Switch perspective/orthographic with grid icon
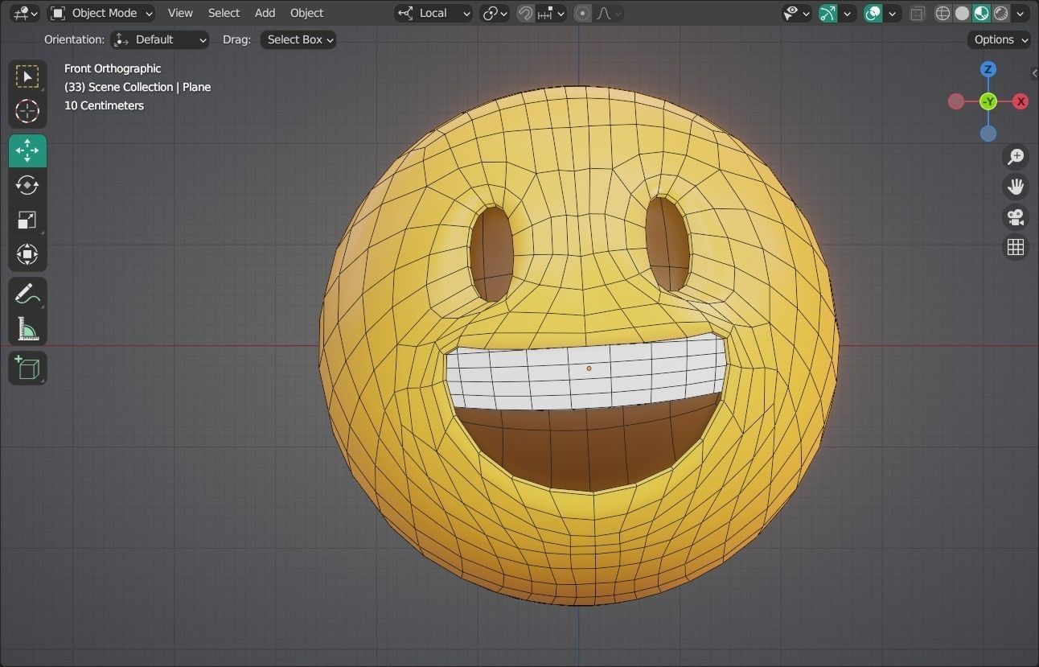1039x667 pixels. tap(1016, 247)
